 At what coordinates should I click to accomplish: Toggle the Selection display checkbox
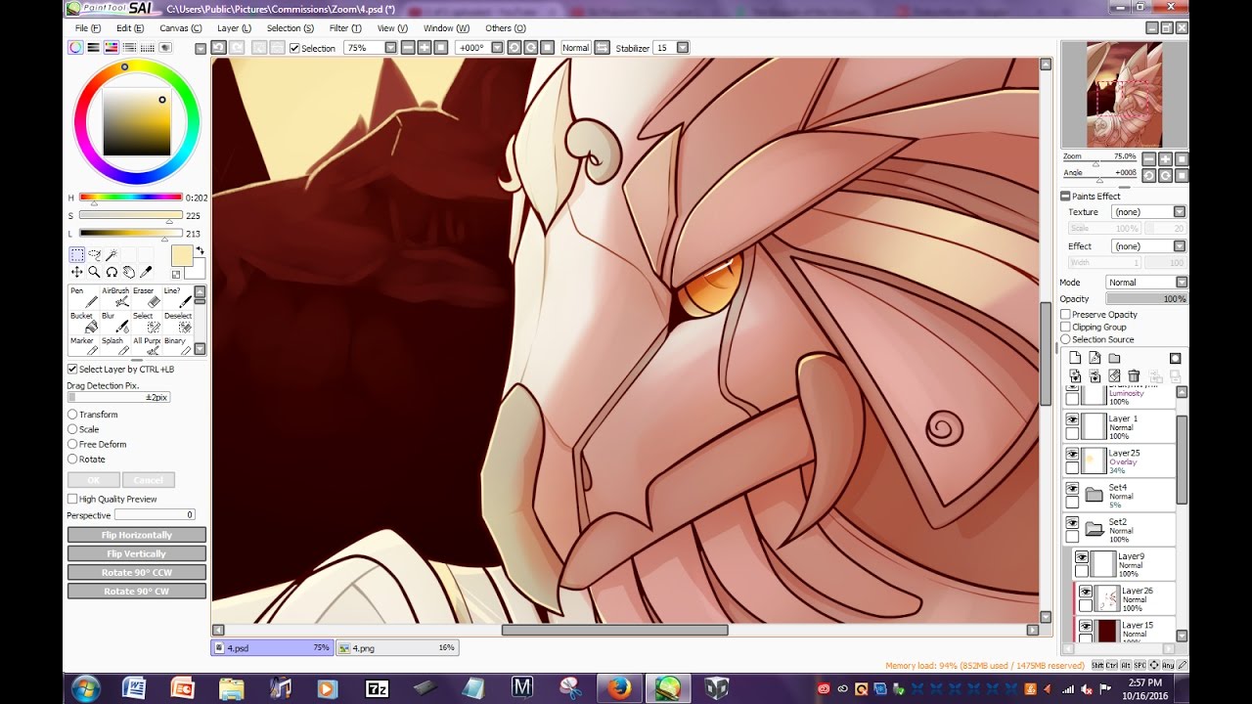294,48
